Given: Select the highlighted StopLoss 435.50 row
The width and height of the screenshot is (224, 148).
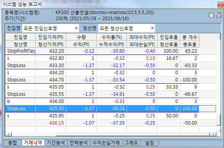Looking at the screenshot, I should point(102,109).
